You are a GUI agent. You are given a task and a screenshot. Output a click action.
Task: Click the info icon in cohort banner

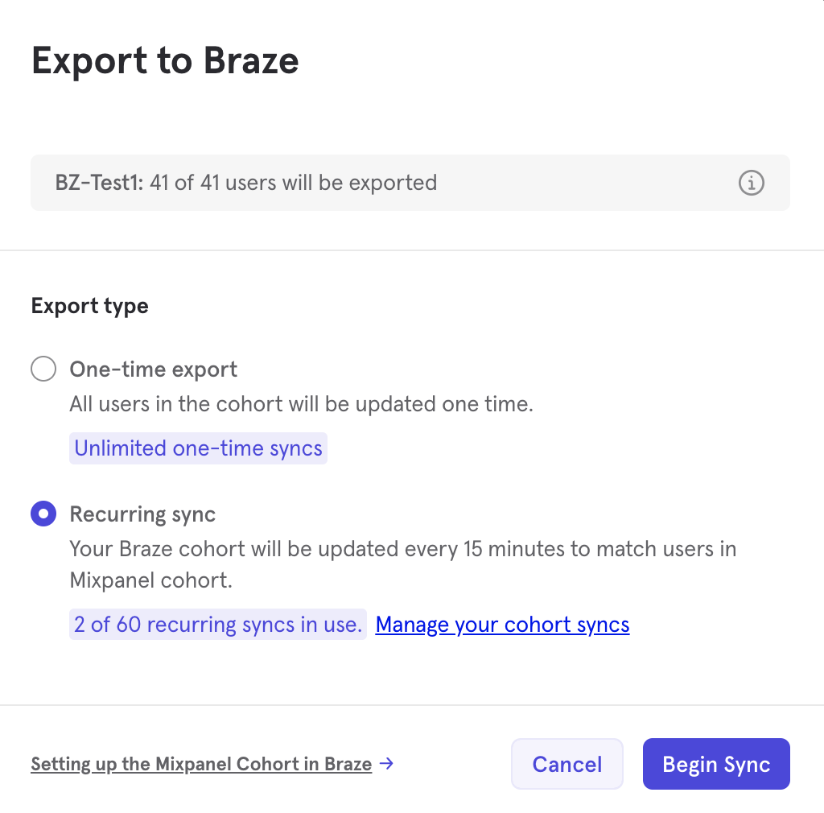tap(751, 183)
